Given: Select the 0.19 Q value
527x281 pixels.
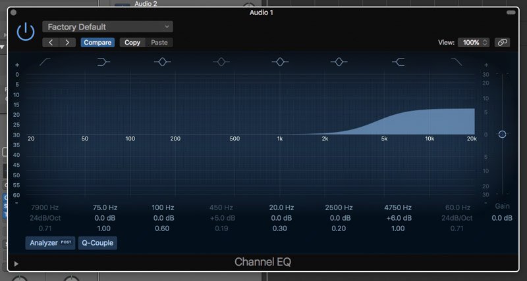Looking at the screenshot, I should point(221,228).
